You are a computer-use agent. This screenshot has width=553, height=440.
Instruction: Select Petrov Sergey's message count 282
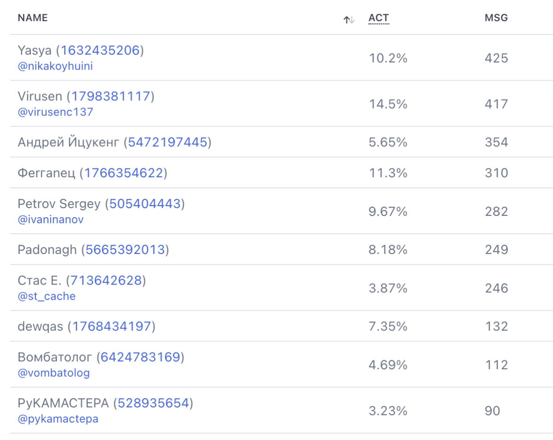click(496, 211)
